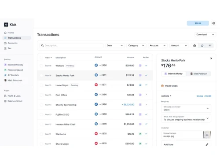Click the green entity badge in Starbucks row

point(140,134)
